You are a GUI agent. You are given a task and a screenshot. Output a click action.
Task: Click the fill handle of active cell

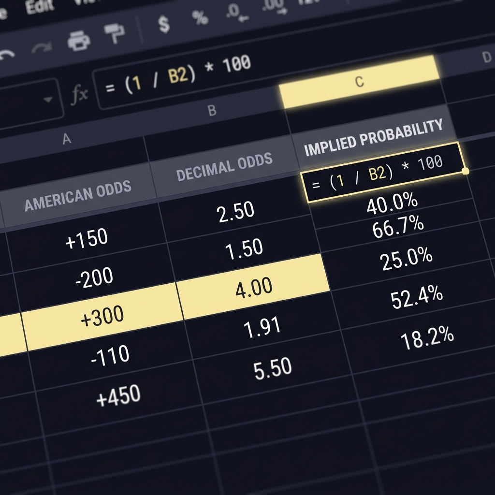466,171
